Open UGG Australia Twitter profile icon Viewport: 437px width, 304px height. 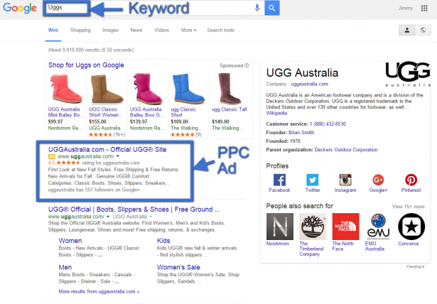click(x=313, y=180)
